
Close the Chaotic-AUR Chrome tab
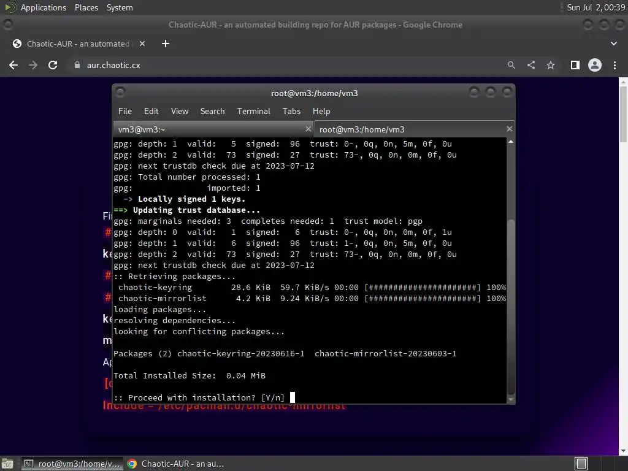pyautogui.click(x=142, y=44)
